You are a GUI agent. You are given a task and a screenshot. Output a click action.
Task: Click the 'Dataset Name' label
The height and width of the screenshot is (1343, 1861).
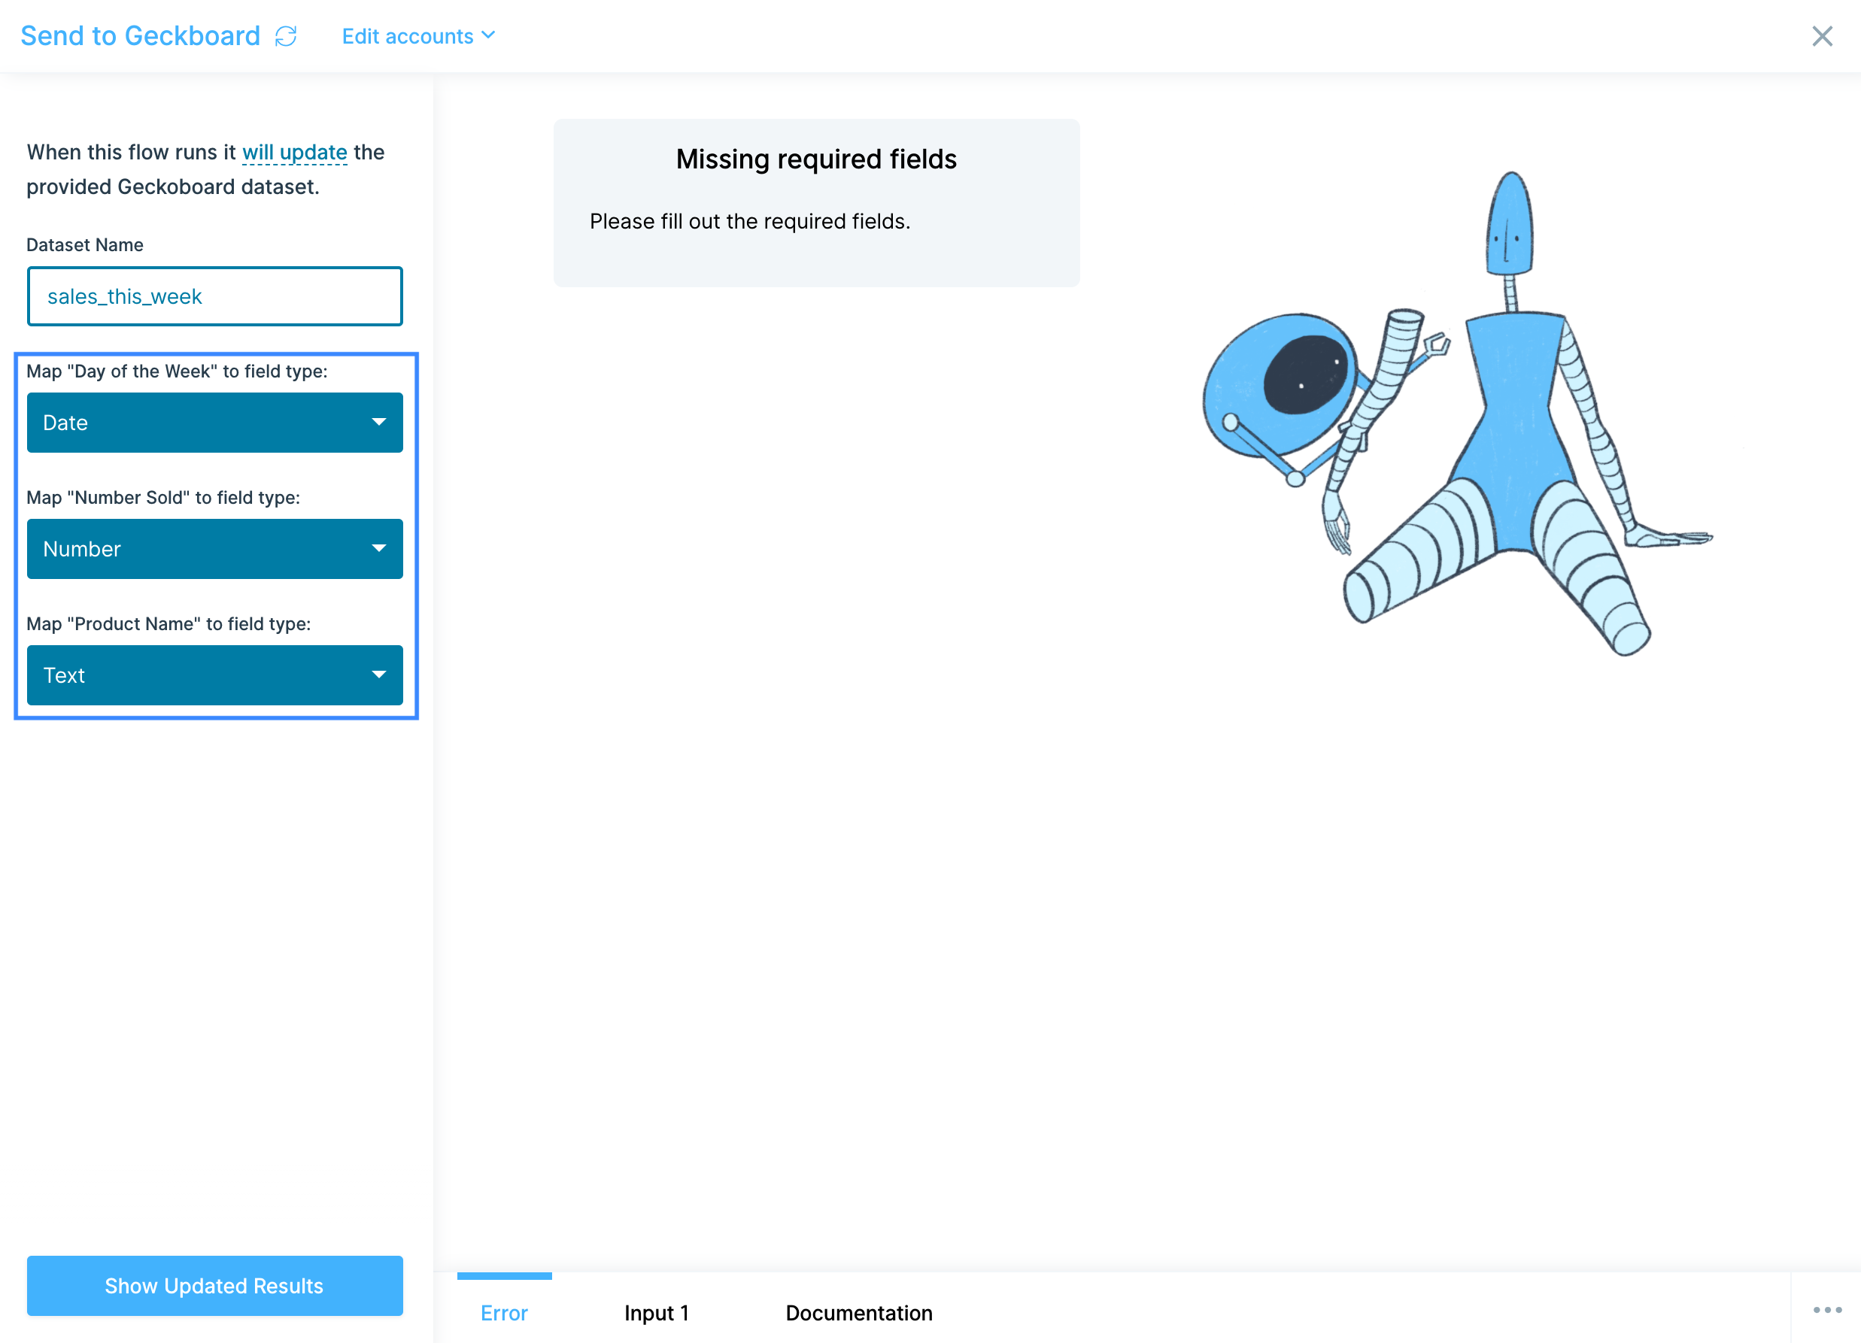[84, 244]
